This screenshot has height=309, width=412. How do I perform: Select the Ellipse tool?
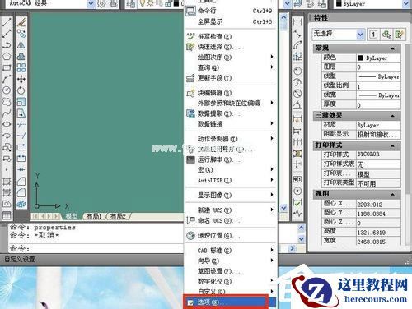click(x=7, y=124)
